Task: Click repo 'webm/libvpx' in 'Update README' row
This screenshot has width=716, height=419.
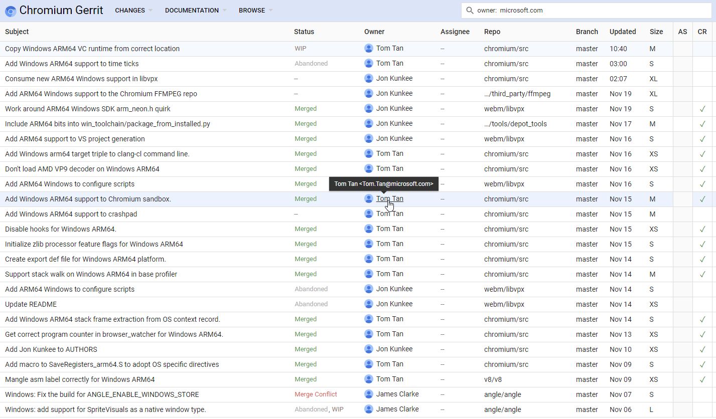Action: (504, 304)
